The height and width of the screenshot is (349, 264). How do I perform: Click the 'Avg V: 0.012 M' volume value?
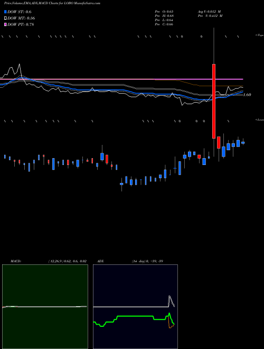point(209,12)
